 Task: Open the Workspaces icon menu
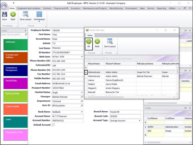point(39,16)
